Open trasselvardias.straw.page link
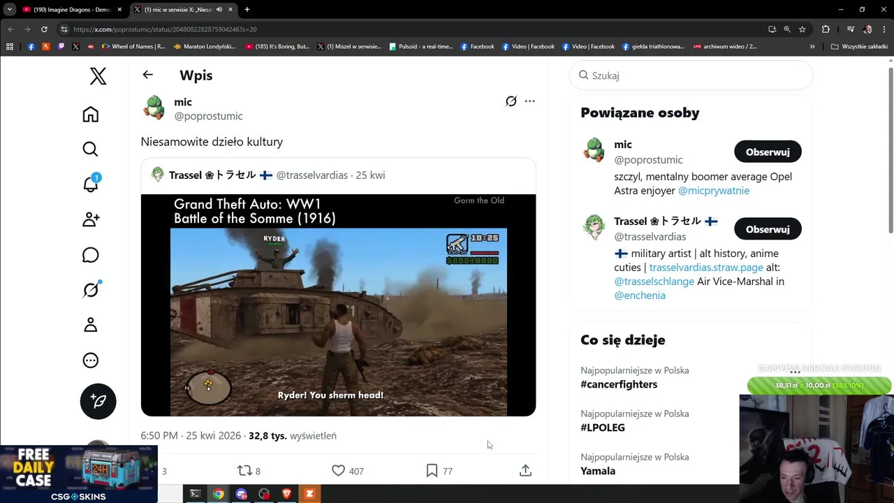894x503 pixels. [706, 268]
